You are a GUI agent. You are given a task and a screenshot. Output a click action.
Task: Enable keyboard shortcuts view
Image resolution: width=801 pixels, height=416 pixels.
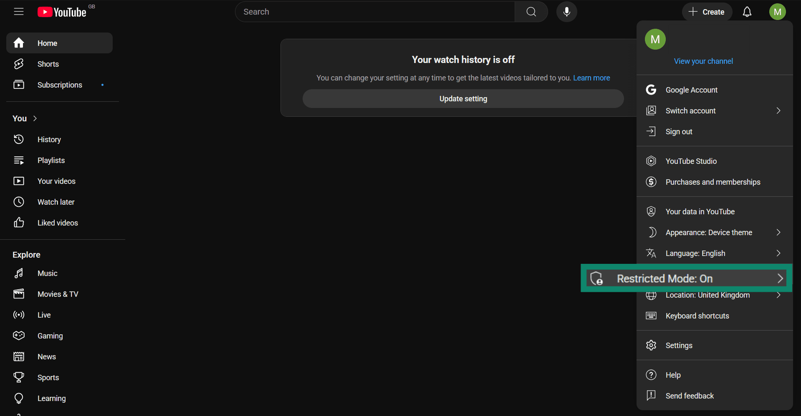click(697, 316)
